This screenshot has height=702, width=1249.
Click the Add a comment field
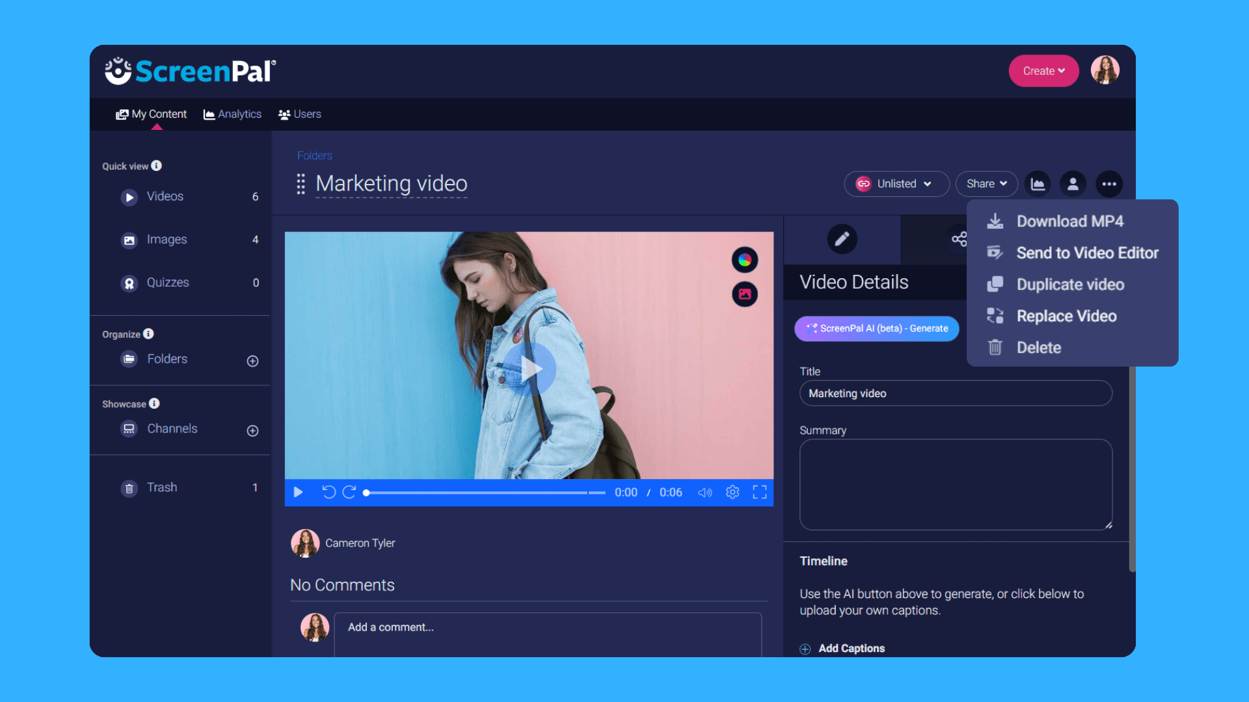click(x=548, y=634)
